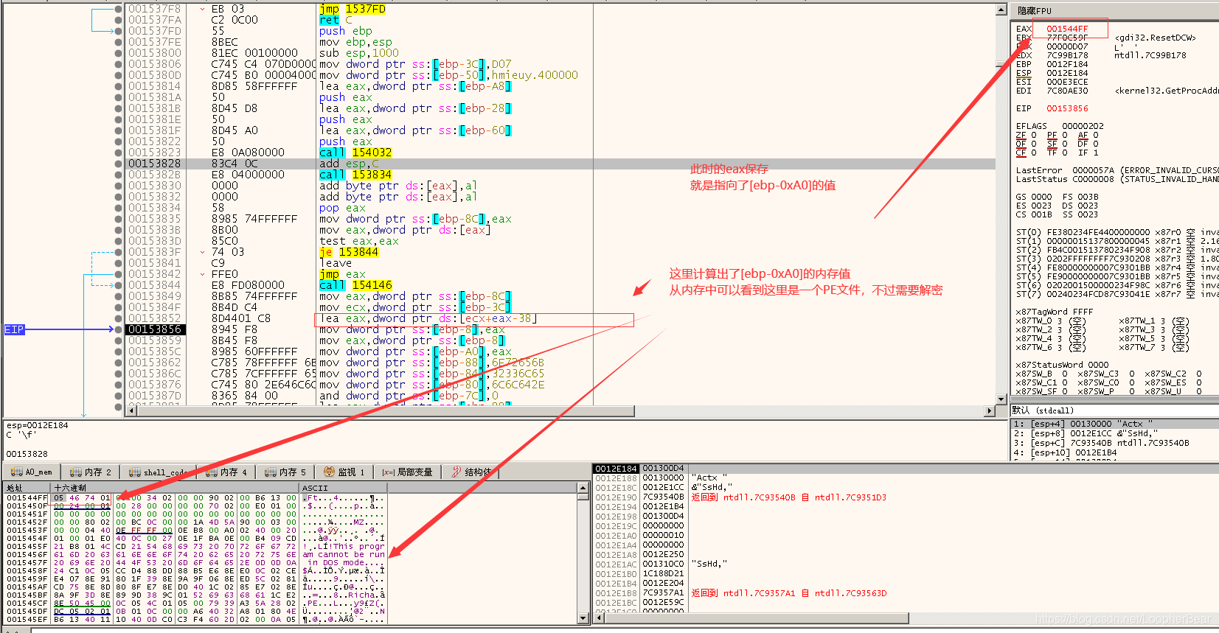1219x633 pixels.
Task: Select stack entry returning to ntdll.7C93540B
Action: (905, 497)
